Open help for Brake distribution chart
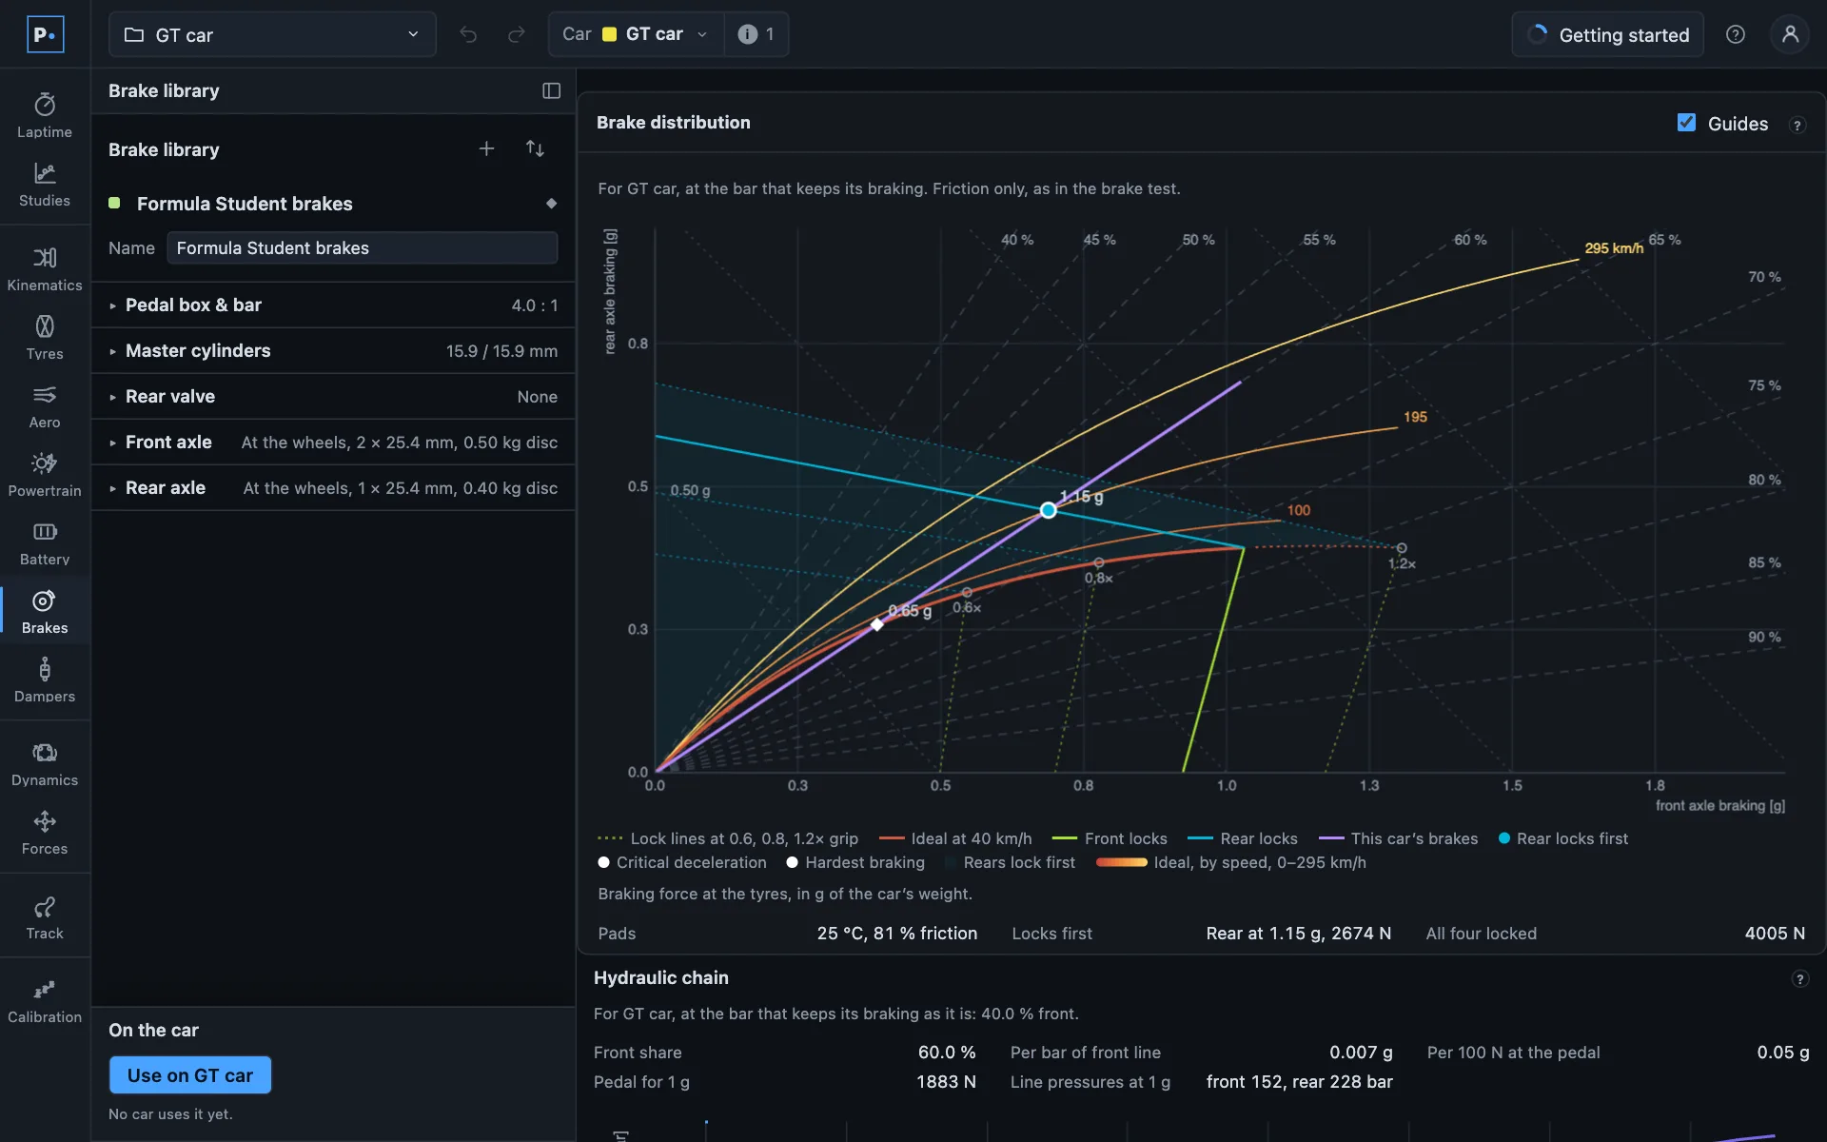This screenshot has height=1142, width=1827. coord(1798,125)
